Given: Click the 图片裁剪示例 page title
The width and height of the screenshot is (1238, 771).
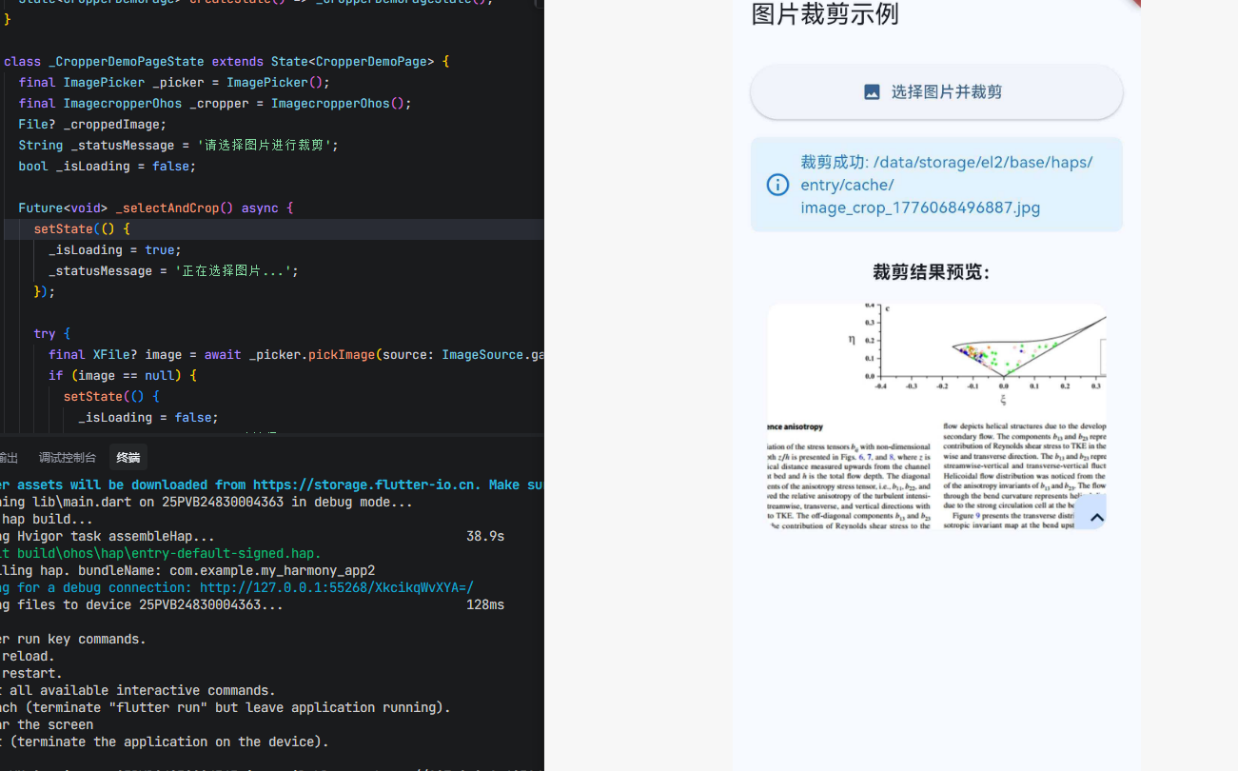Looking at the screenshot, I should pyautogui.click(x=825, y=14).
